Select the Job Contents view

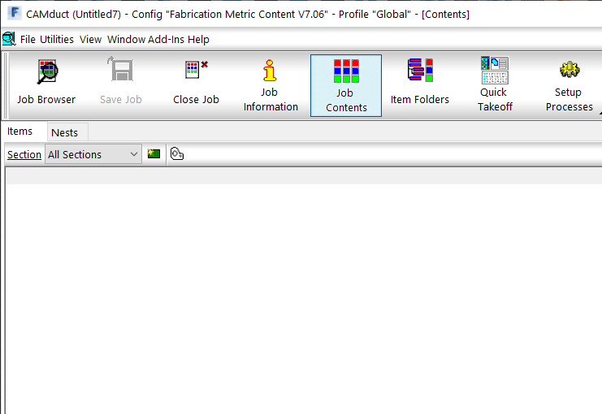pos(346,85)
